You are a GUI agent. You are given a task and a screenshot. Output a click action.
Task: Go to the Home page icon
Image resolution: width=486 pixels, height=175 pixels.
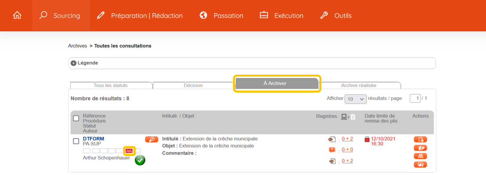(x=17, y=16)
